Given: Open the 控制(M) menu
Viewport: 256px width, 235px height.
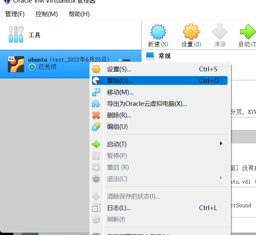Looking at the screenshot, I should 46,14.
